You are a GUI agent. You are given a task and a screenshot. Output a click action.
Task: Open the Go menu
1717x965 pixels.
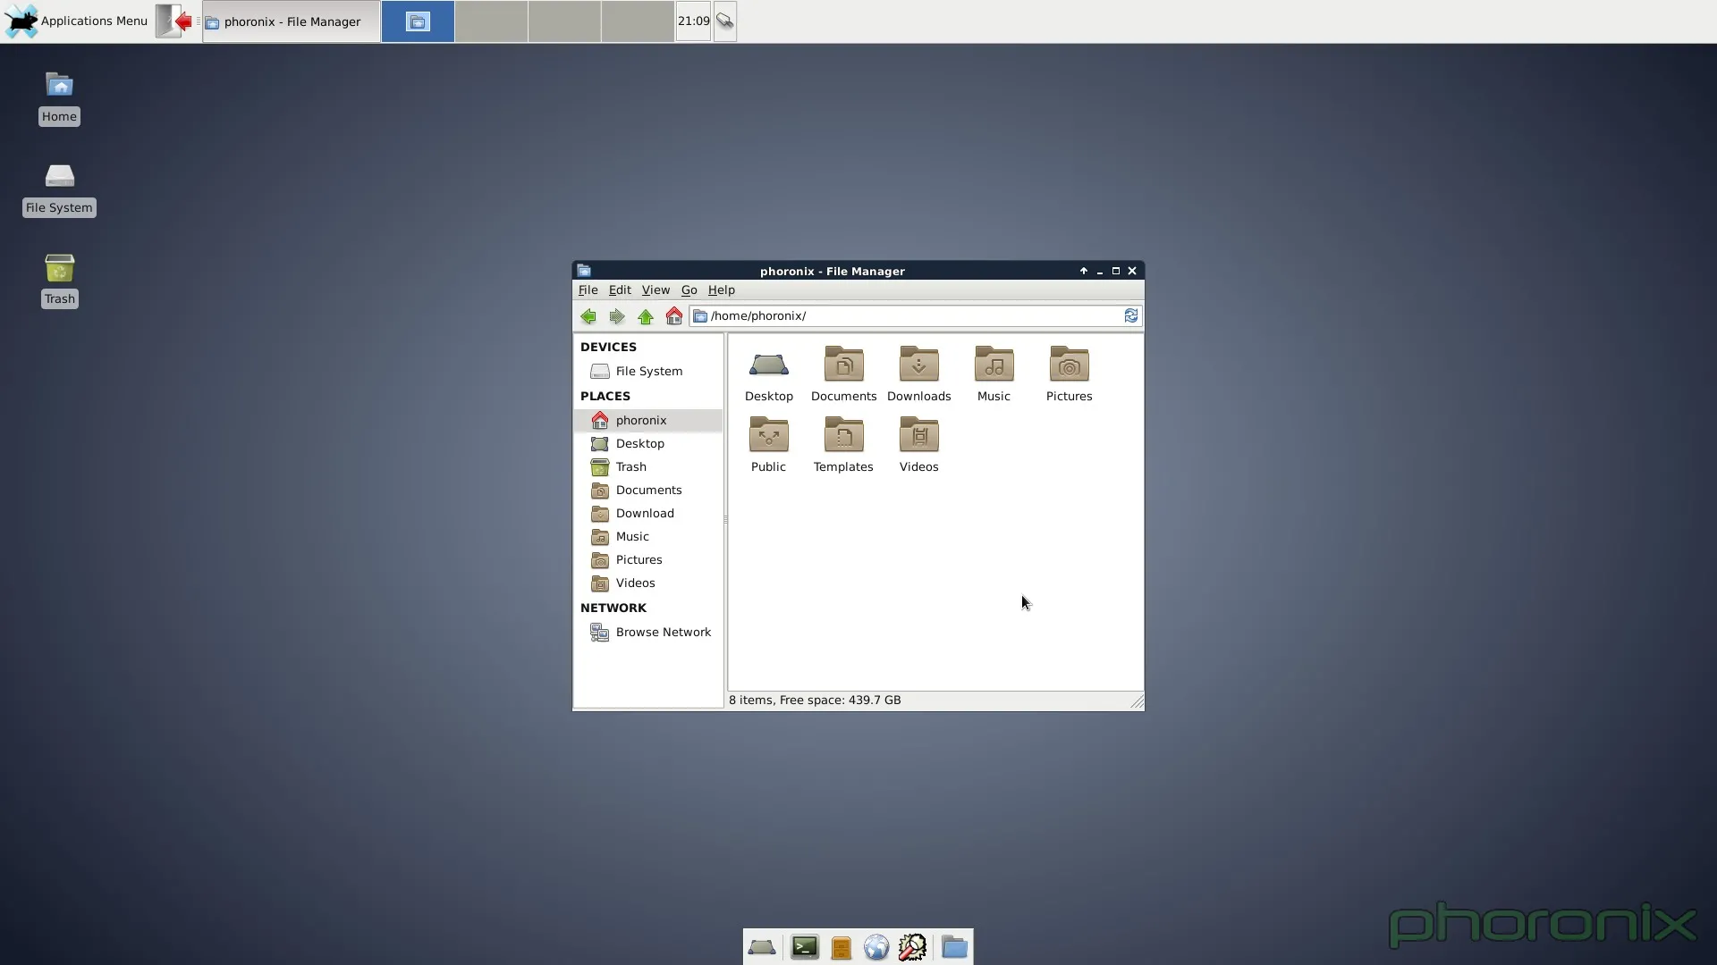(x=689, y=289)
